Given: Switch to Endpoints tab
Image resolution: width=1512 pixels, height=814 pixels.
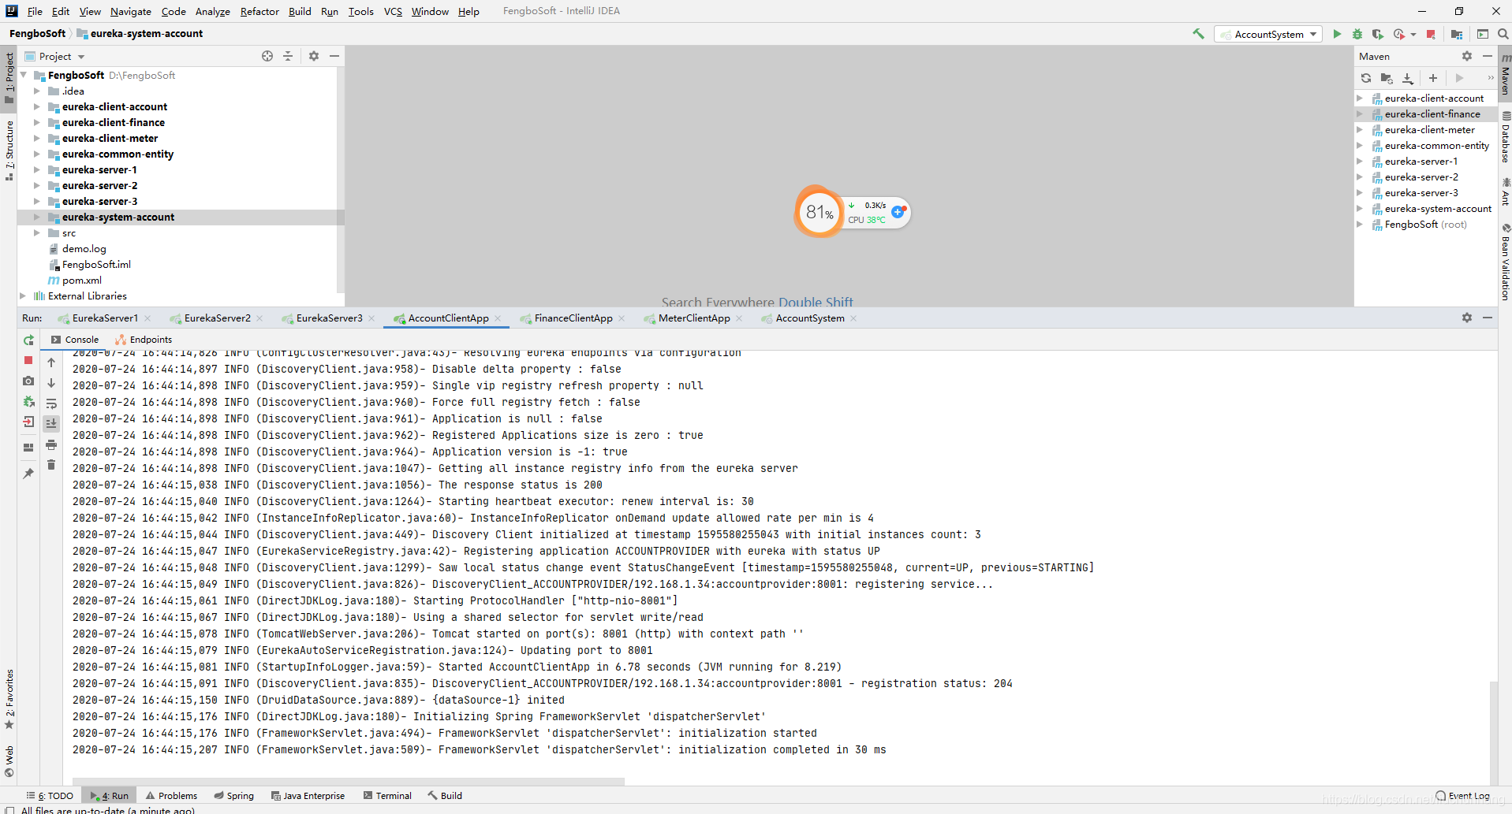Looking at the screenshot, I should tap(144, 340).
